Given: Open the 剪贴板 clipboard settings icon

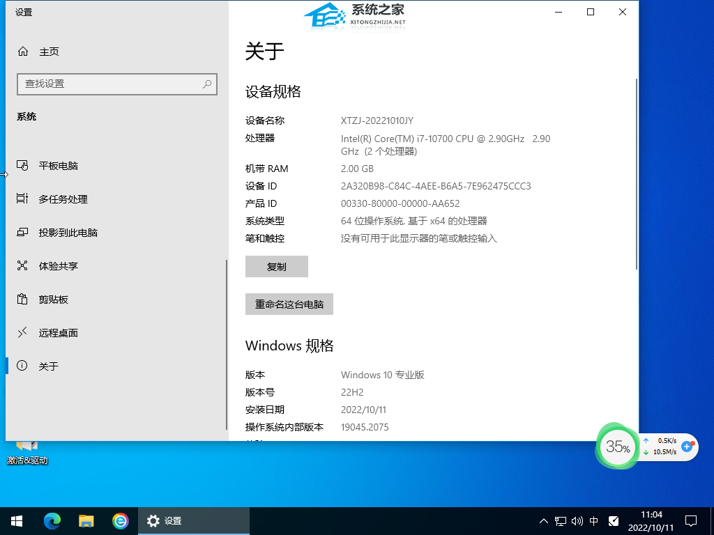Looking at the screenshot, I should pos(23,300).
